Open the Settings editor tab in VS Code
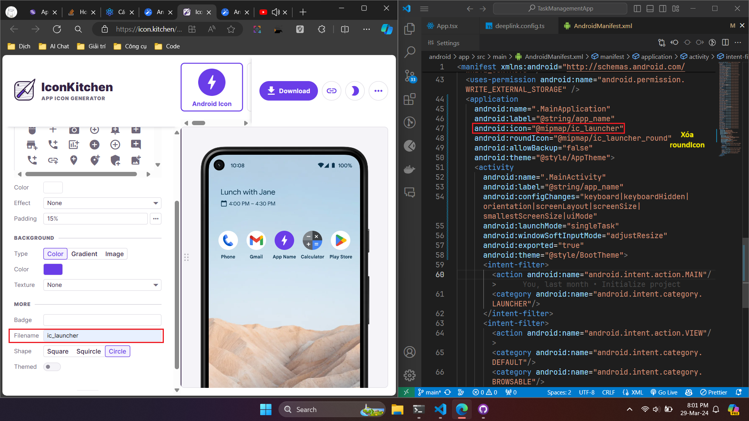749x421 pixels. point(448,43)
